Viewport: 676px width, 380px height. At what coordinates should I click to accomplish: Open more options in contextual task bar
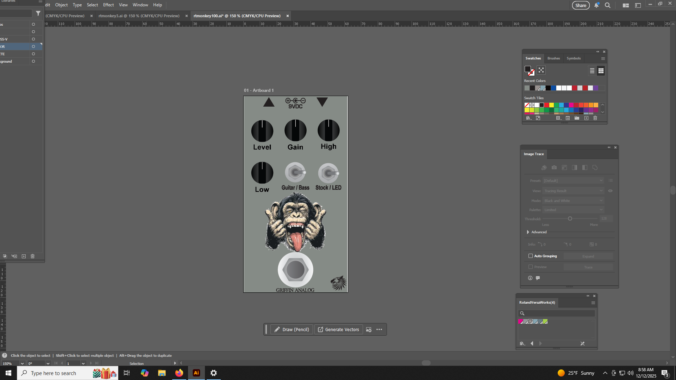point(379,330)
